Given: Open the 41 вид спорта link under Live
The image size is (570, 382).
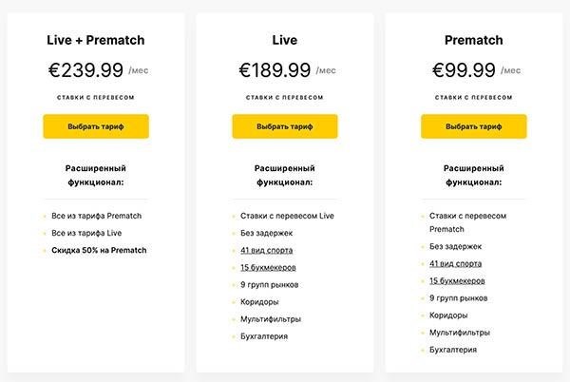Looking at the screenshot, I should coord(266,250).
